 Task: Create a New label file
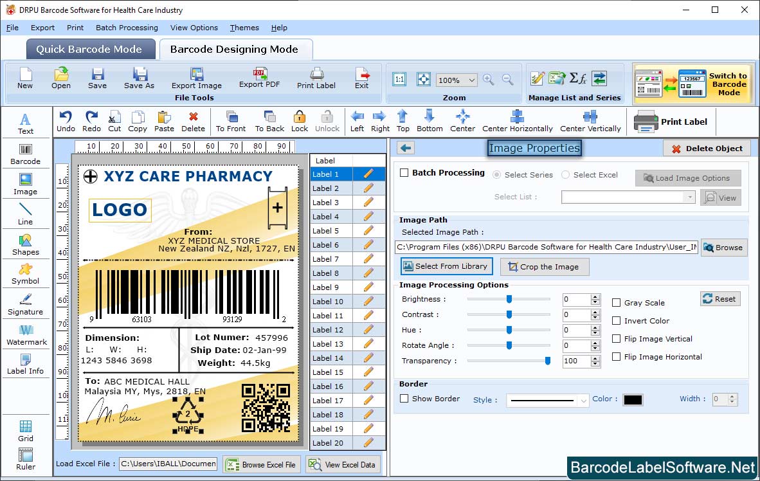(25, 78)
